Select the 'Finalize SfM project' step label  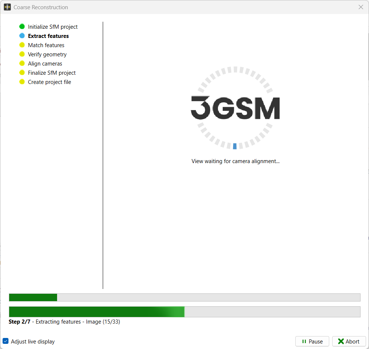[x=52, y=73]
